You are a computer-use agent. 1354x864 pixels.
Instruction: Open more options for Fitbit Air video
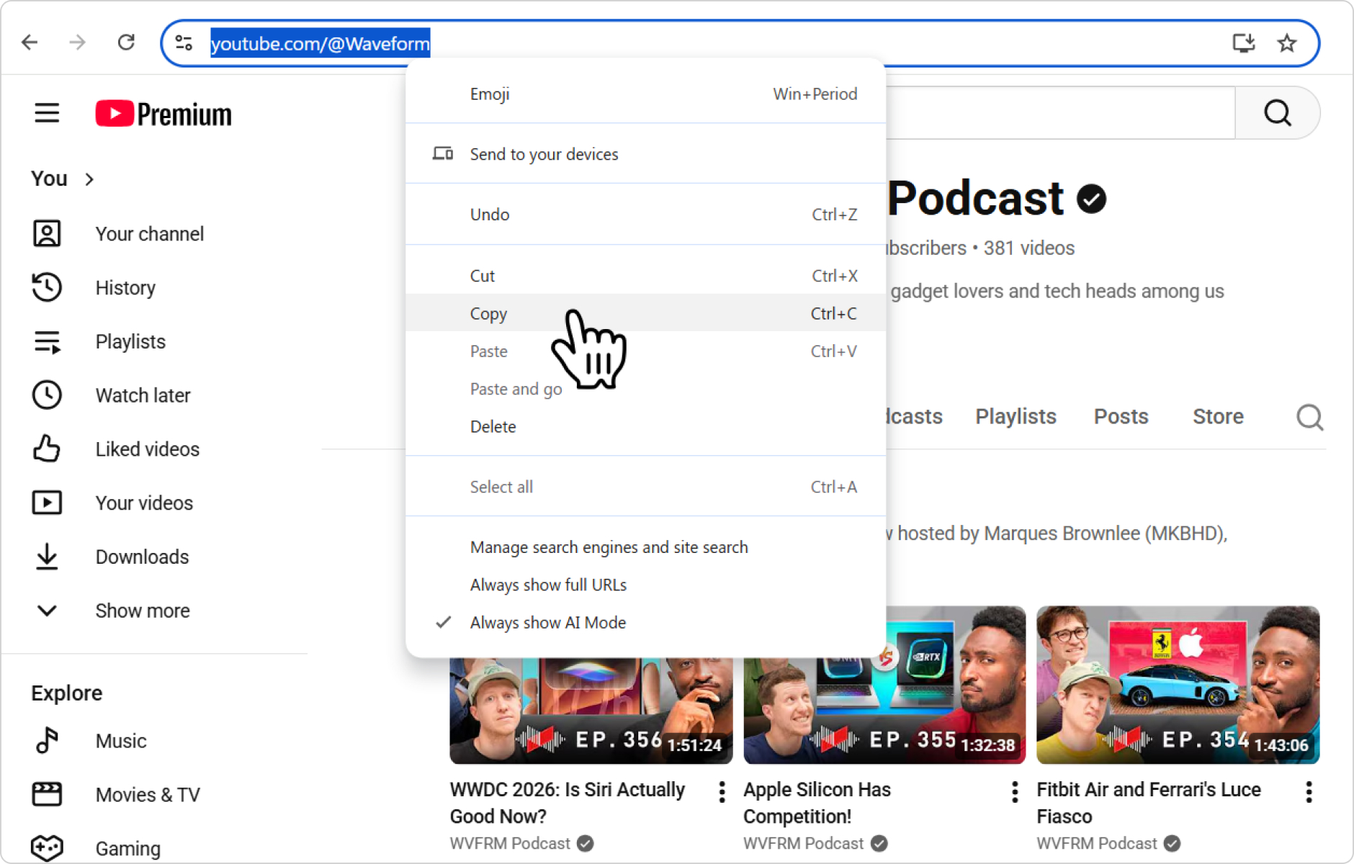pos(1309,792)
